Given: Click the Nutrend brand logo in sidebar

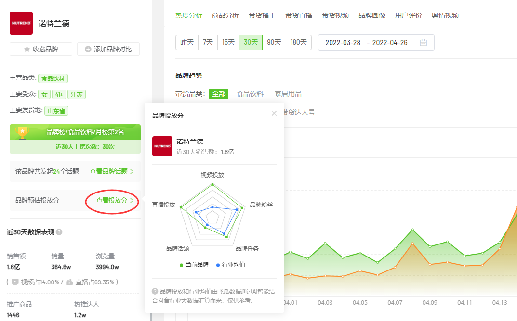Looking at the screenshot, I should click(21, 23).
